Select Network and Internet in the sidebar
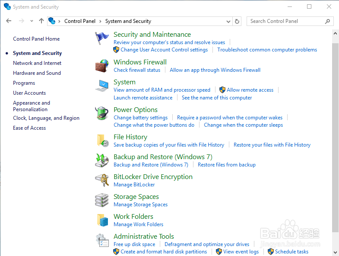This screenshot has height=256, width=339. point(37,63)
